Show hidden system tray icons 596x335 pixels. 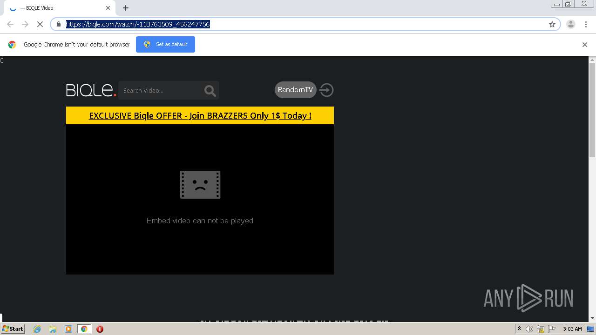tap(519, 329)
